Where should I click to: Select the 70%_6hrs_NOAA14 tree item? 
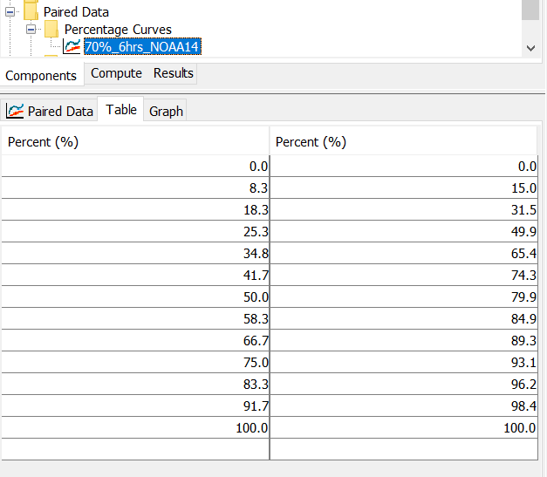tap(142, 46)
